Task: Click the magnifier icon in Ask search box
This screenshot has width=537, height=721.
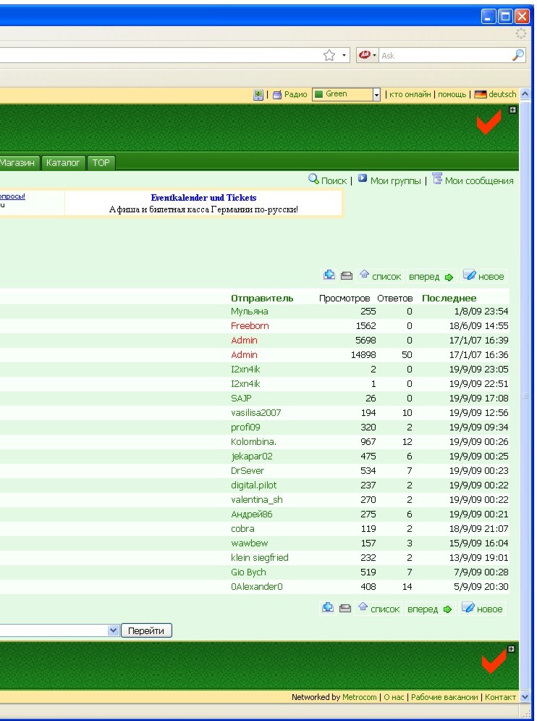Action: [517, 56]
